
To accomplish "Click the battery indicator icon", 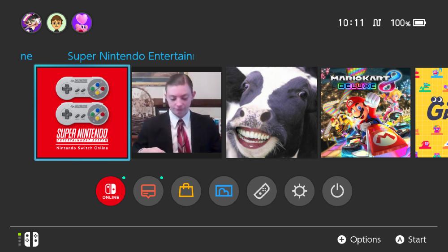I will pyautogui.click(x=419, y=22).
